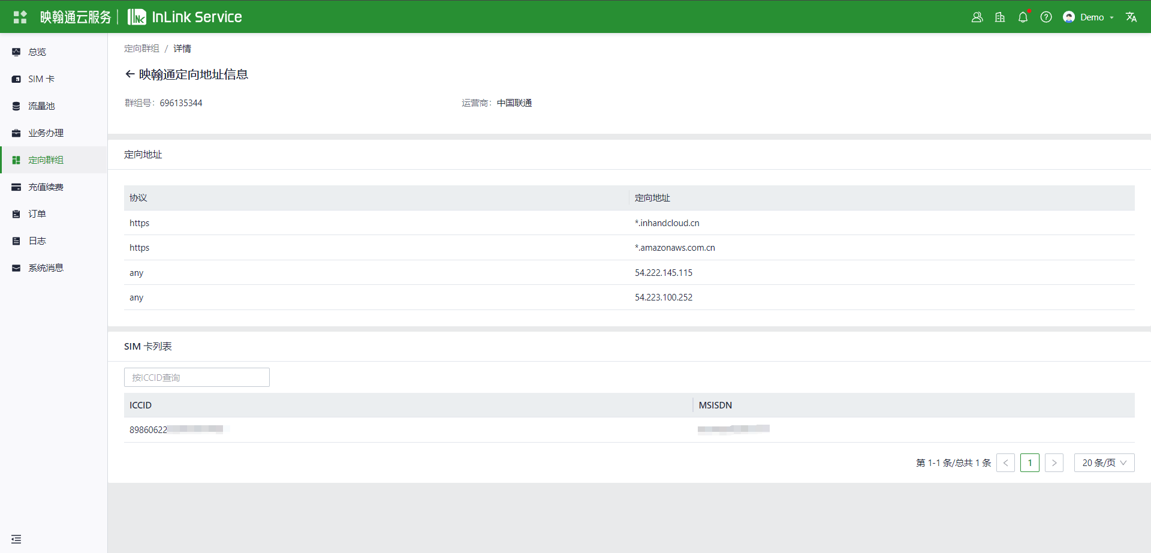The image size is (1151, 553).
Task: Go to previous page arrow
Action: [1005, 463]
